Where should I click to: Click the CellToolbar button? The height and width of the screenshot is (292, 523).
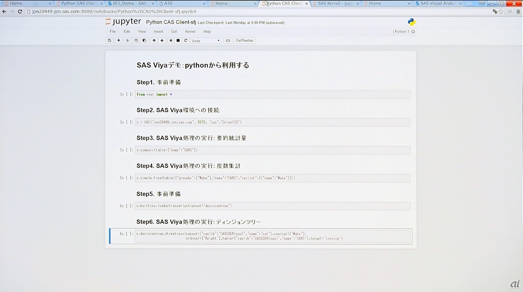(x=245, y=41)
